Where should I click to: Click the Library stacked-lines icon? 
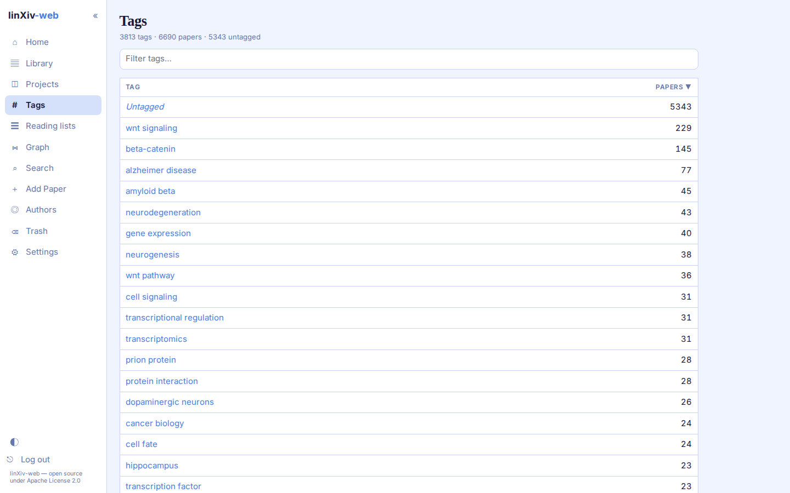point(15,64)
